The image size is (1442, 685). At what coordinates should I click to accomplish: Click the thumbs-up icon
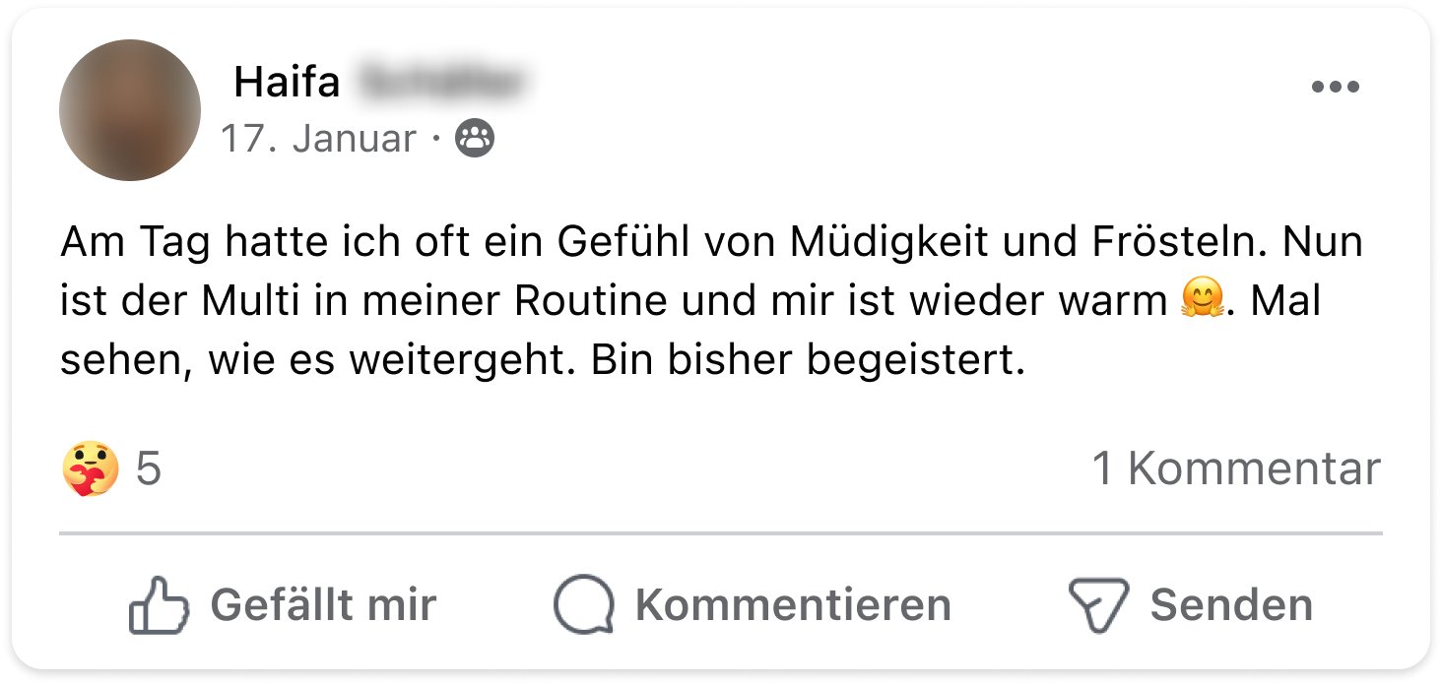(159, 604)
